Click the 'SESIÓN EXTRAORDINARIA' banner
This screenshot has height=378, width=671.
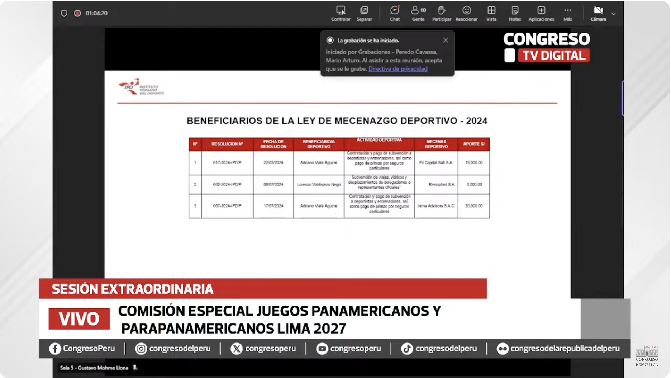(x=263, y=289)
